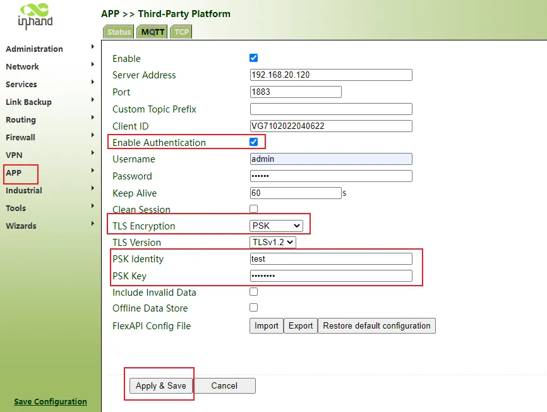Switch to the TCP tab
The height and width of the screenshot is (412, 547).
coord(181,32)
